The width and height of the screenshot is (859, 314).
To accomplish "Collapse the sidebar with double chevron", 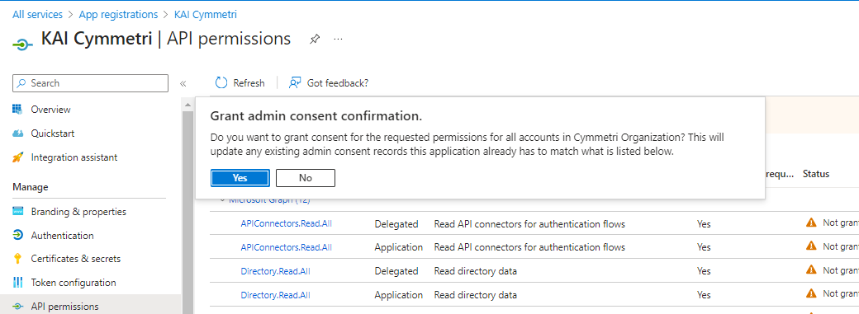I will 183,84.
